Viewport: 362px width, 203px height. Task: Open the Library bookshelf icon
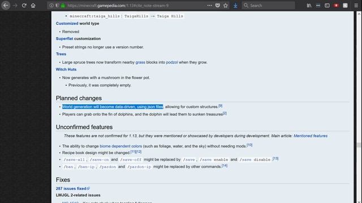pyautogui.click(x=309, y=5)
